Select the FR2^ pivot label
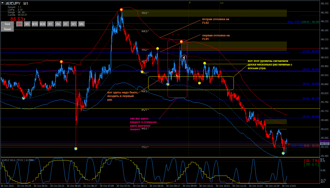This screenshot has width=330, height=188. click(x=145, y=50)
